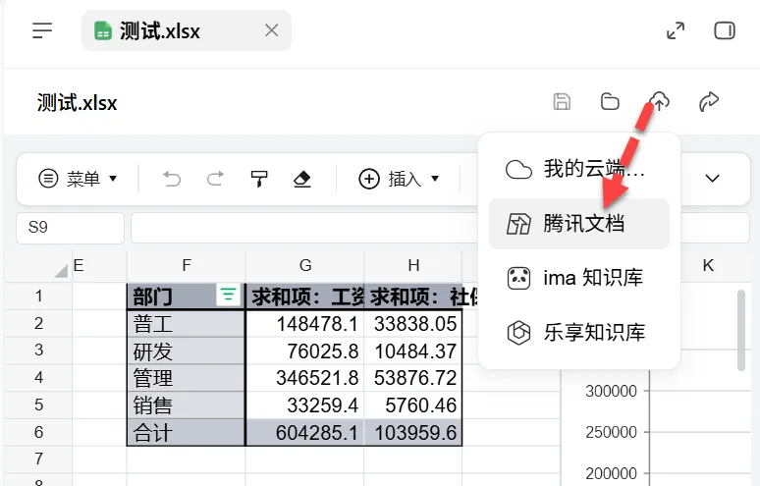Select column G header
The width and height of the screenshot is (760, 486).
pyautogui.click(x=304, y=265)
